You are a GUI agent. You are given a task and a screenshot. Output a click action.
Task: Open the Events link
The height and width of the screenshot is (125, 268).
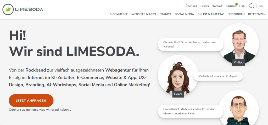click(205, 6)
